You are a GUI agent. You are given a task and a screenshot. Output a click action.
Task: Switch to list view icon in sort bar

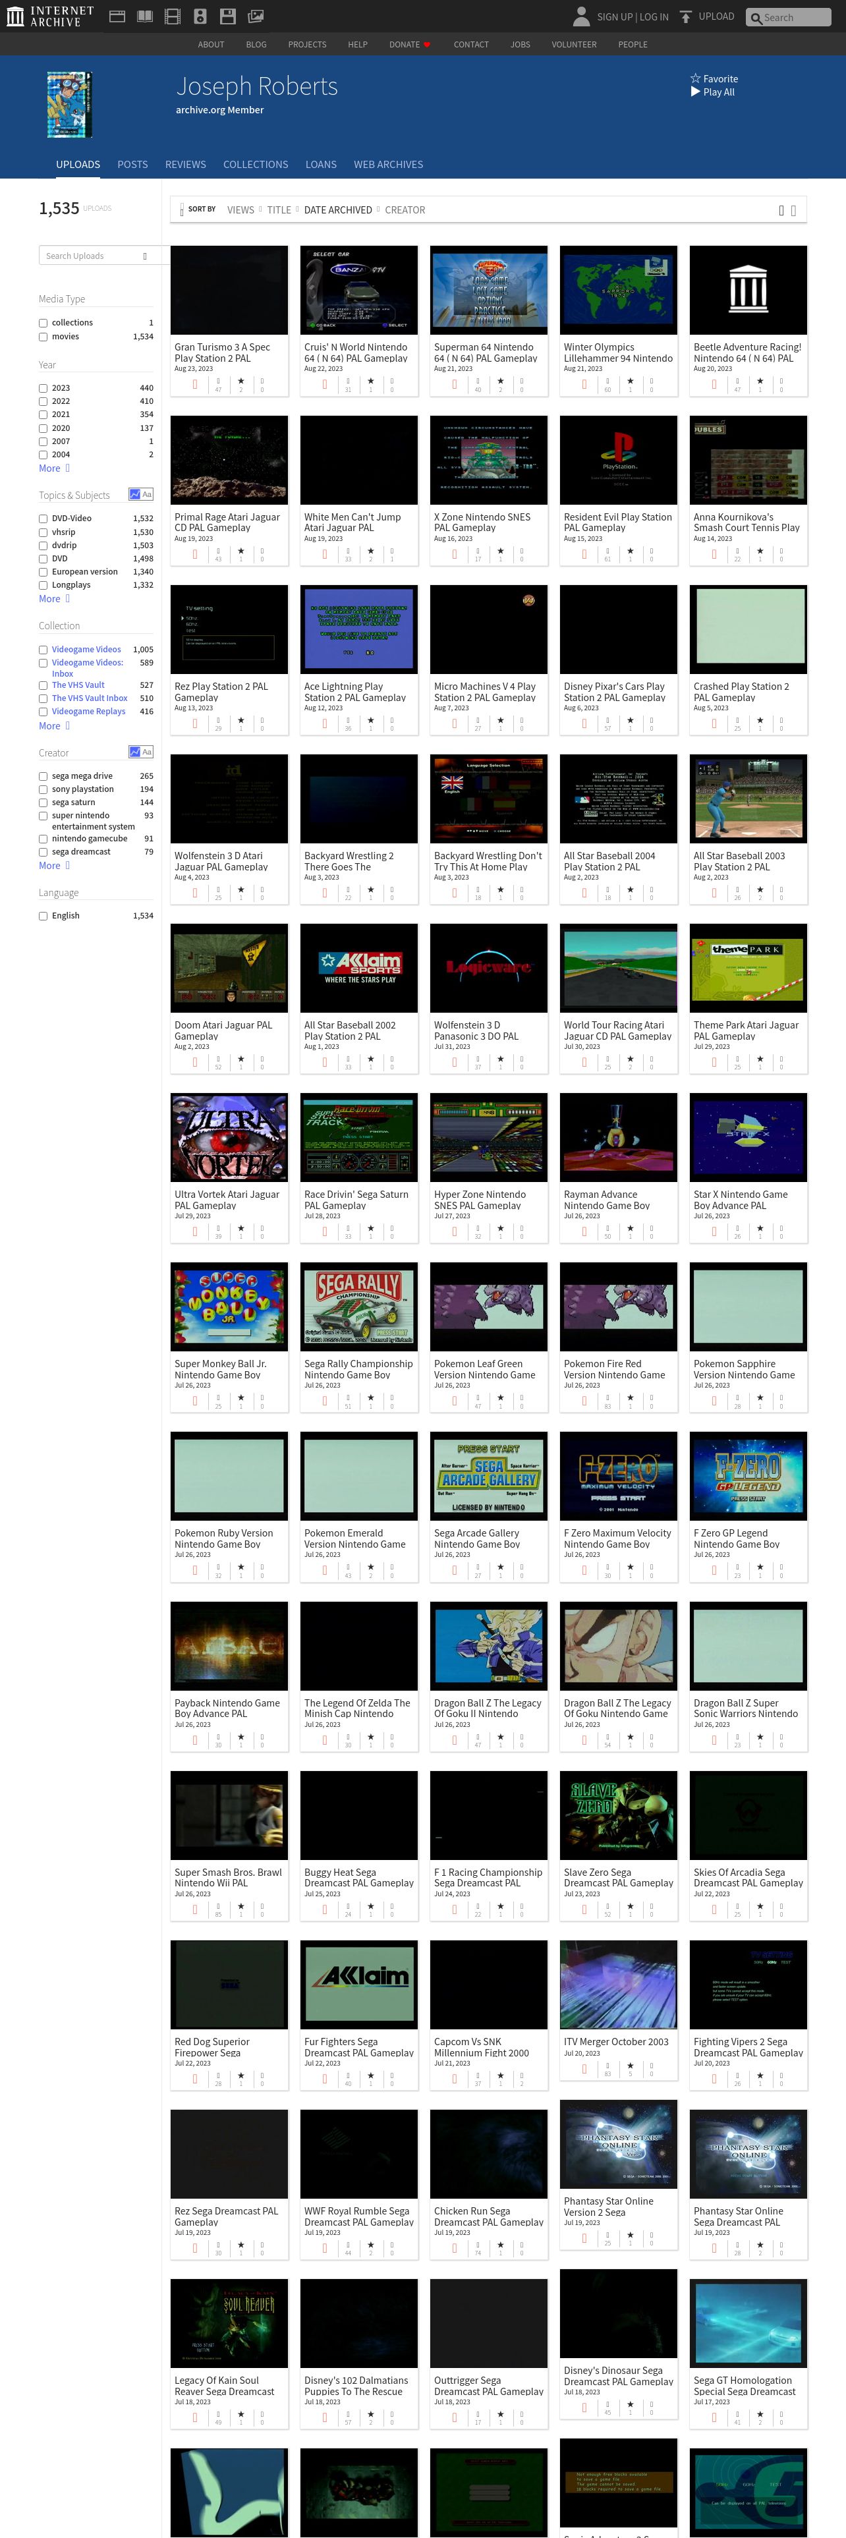(794, 210)
